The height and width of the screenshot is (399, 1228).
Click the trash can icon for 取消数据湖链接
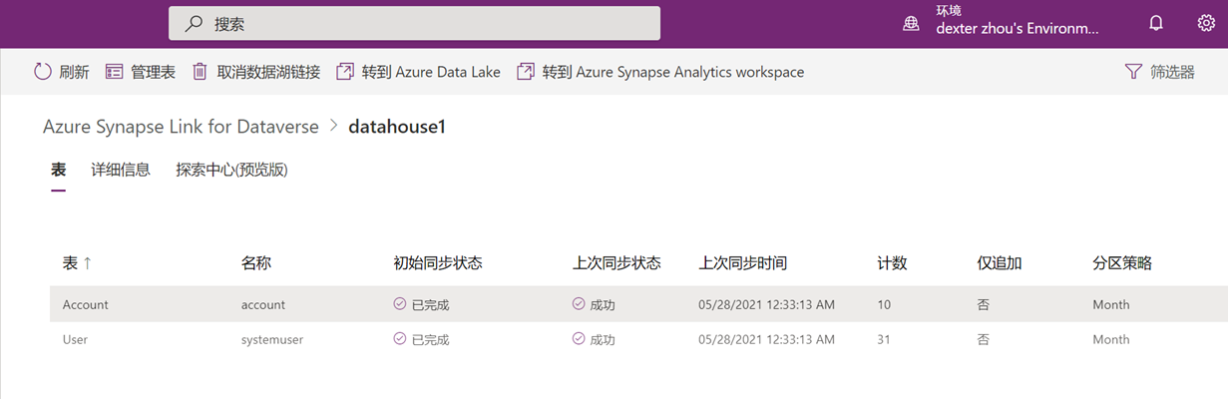pos(200,72)
